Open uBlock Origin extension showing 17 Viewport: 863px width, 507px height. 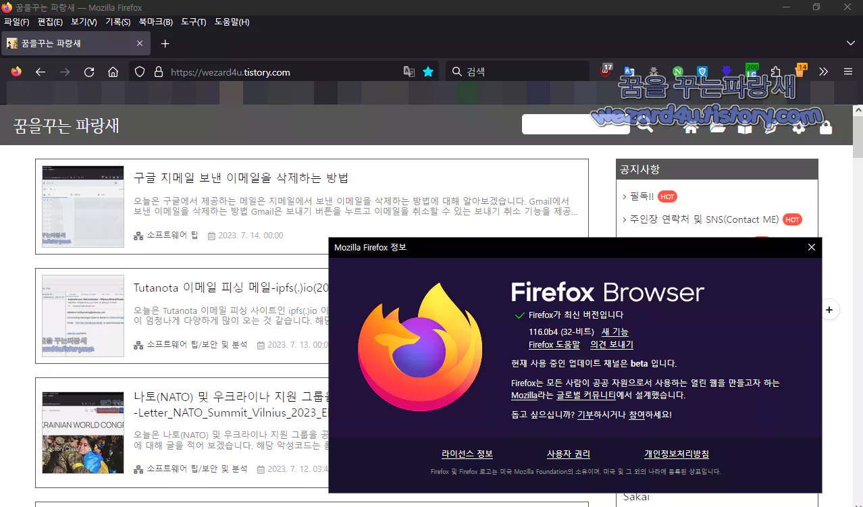coord(606,71)
